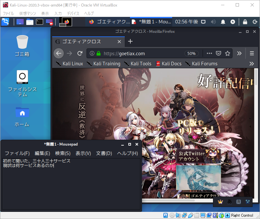
Task: Reset the 50% zoom level badge
Action: click(x=192, y=53)
